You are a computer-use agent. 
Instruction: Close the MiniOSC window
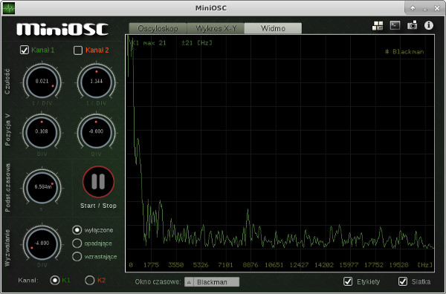point(437,8)
